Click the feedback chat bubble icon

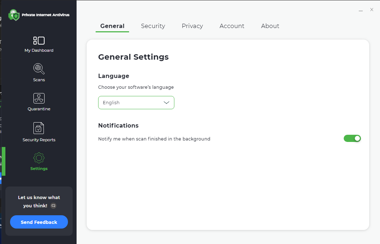pyautogui.click(x=54, y=206)
